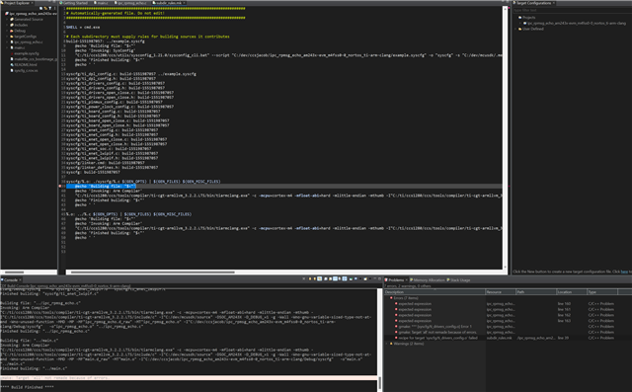
Task: Click the 'here' link in Target Configurations footer
Action: coord(624,272)
